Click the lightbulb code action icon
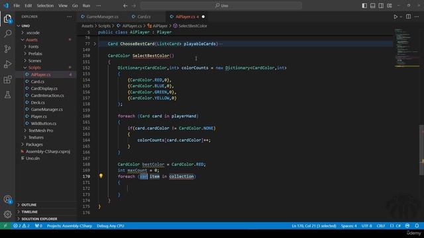This screenshot has width=424, height=238. pos(101,176)
